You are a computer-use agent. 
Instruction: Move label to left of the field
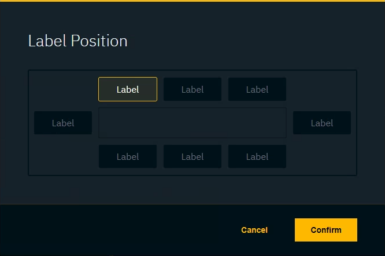click(x=63, y=123)
